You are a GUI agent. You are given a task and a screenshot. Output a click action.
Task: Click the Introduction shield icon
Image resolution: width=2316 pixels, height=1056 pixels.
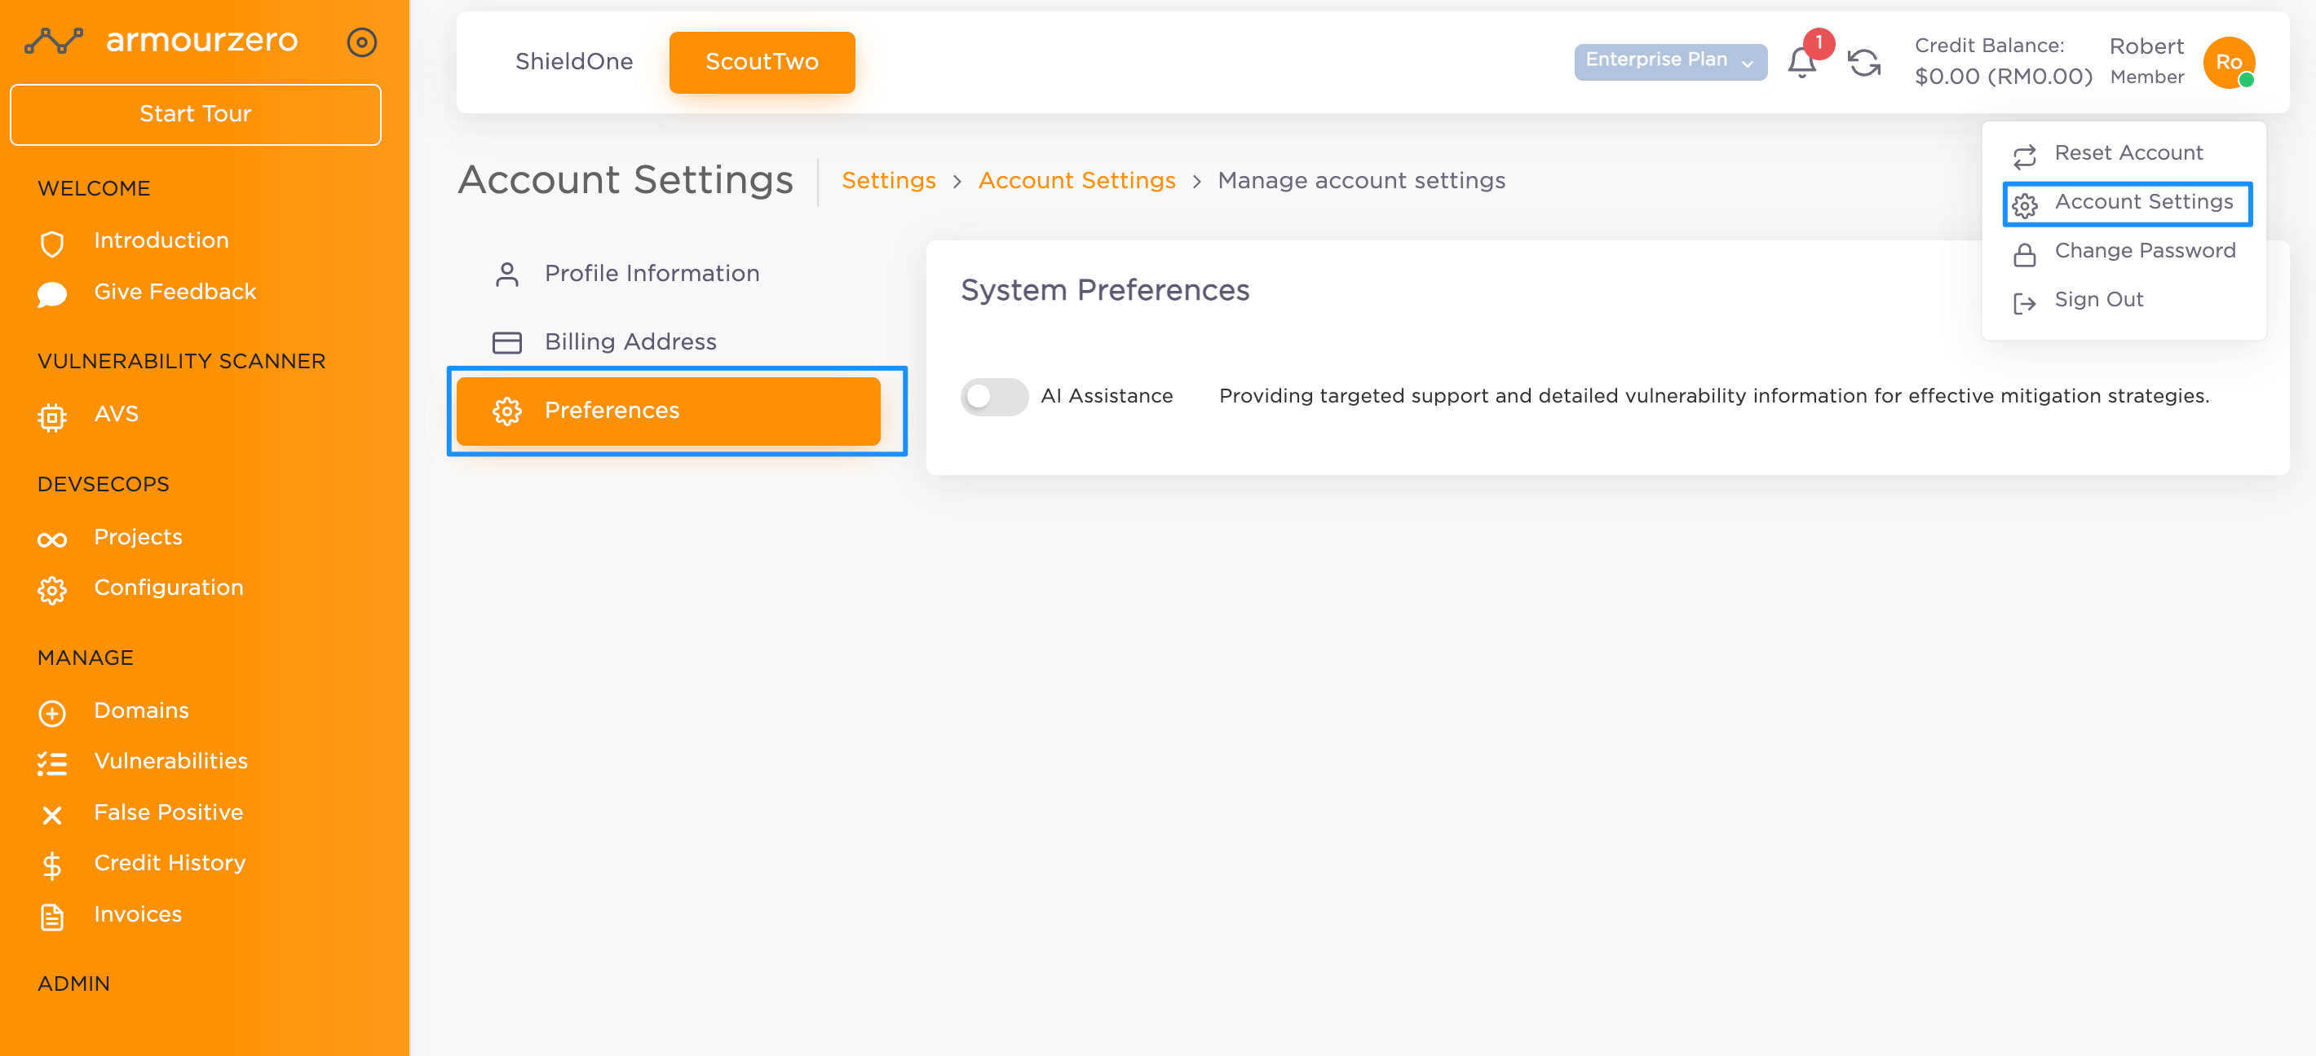[x=52, y=243]
